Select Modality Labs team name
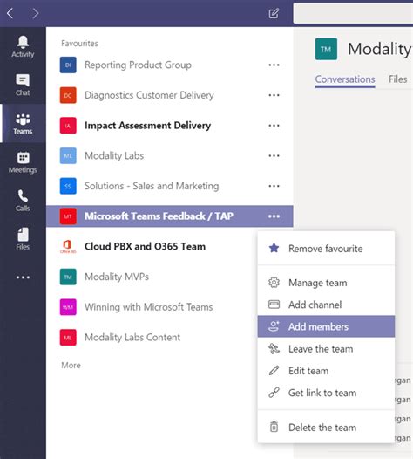Image resolution: width=413 pixels, height=459 pixels. (x=114, y=155)
